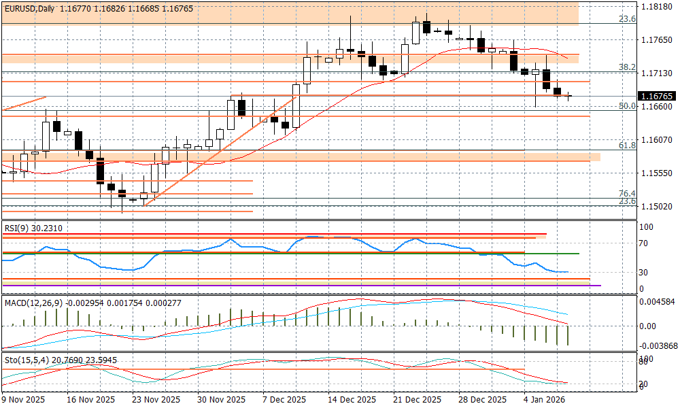Image resolution: width=680 pixels, height=408 pixels.
Task: Click the MACD(12,26,9) indicator label
Action: [34, 302]
